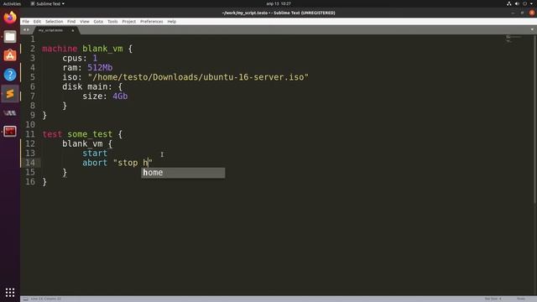The image size is (537, 302).
Task: Open the Help dock icon
Action: 10,75
